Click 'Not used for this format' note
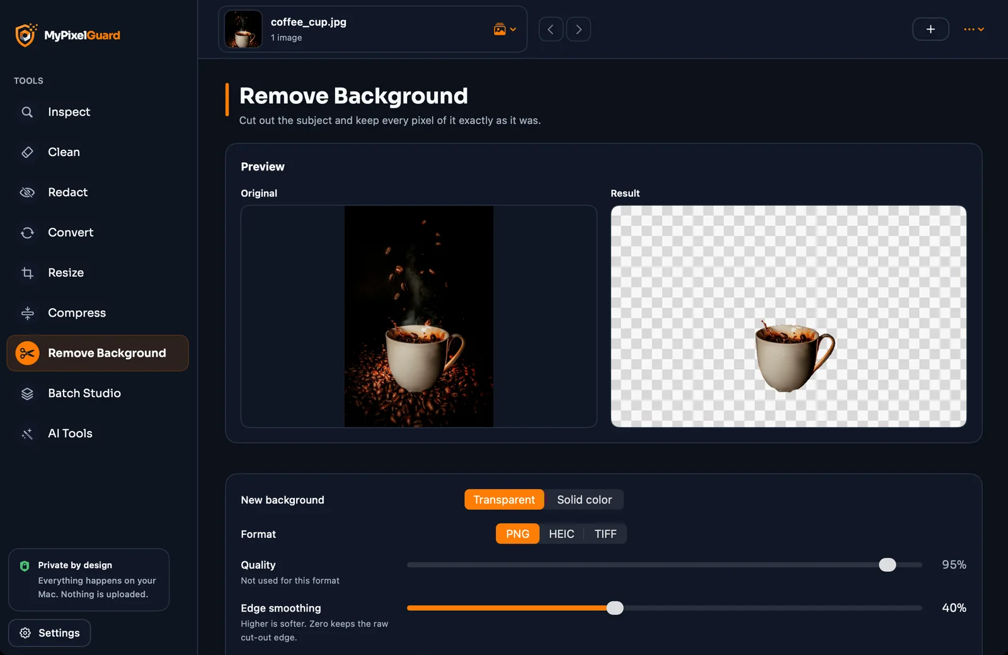 tap(290, 581)
